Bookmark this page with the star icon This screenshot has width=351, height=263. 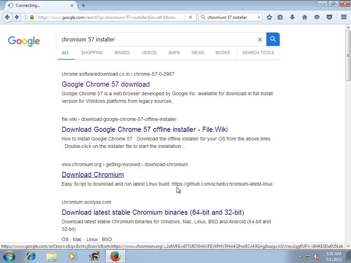click(269, 17)
